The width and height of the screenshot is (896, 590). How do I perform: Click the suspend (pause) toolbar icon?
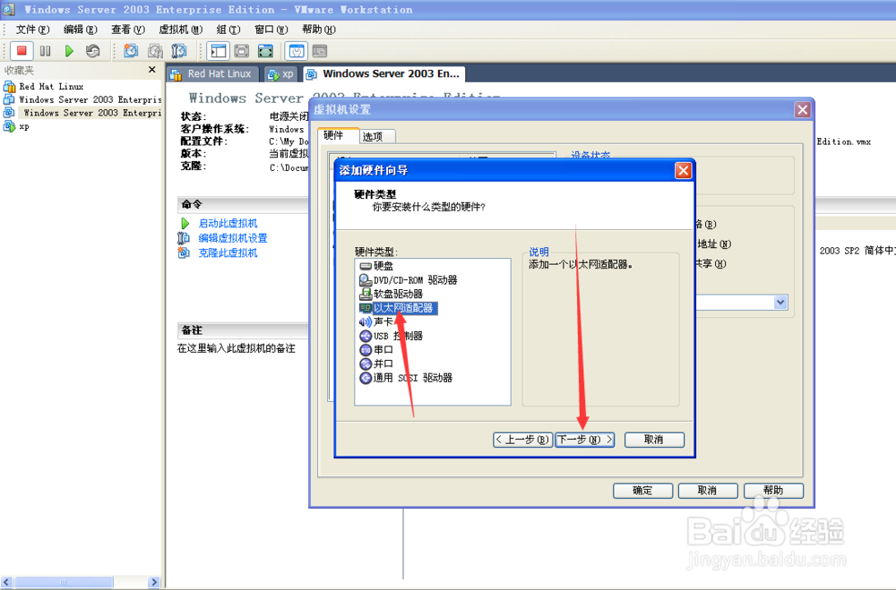point(45,51)
